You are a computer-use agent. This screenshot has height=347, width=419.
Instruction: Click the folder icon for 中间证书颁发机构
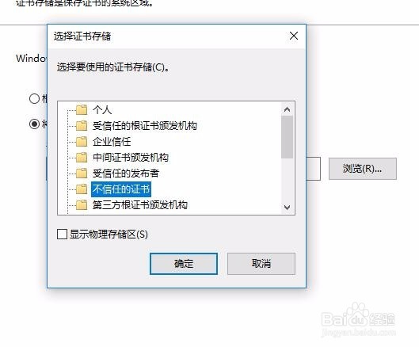pos(82,157)
